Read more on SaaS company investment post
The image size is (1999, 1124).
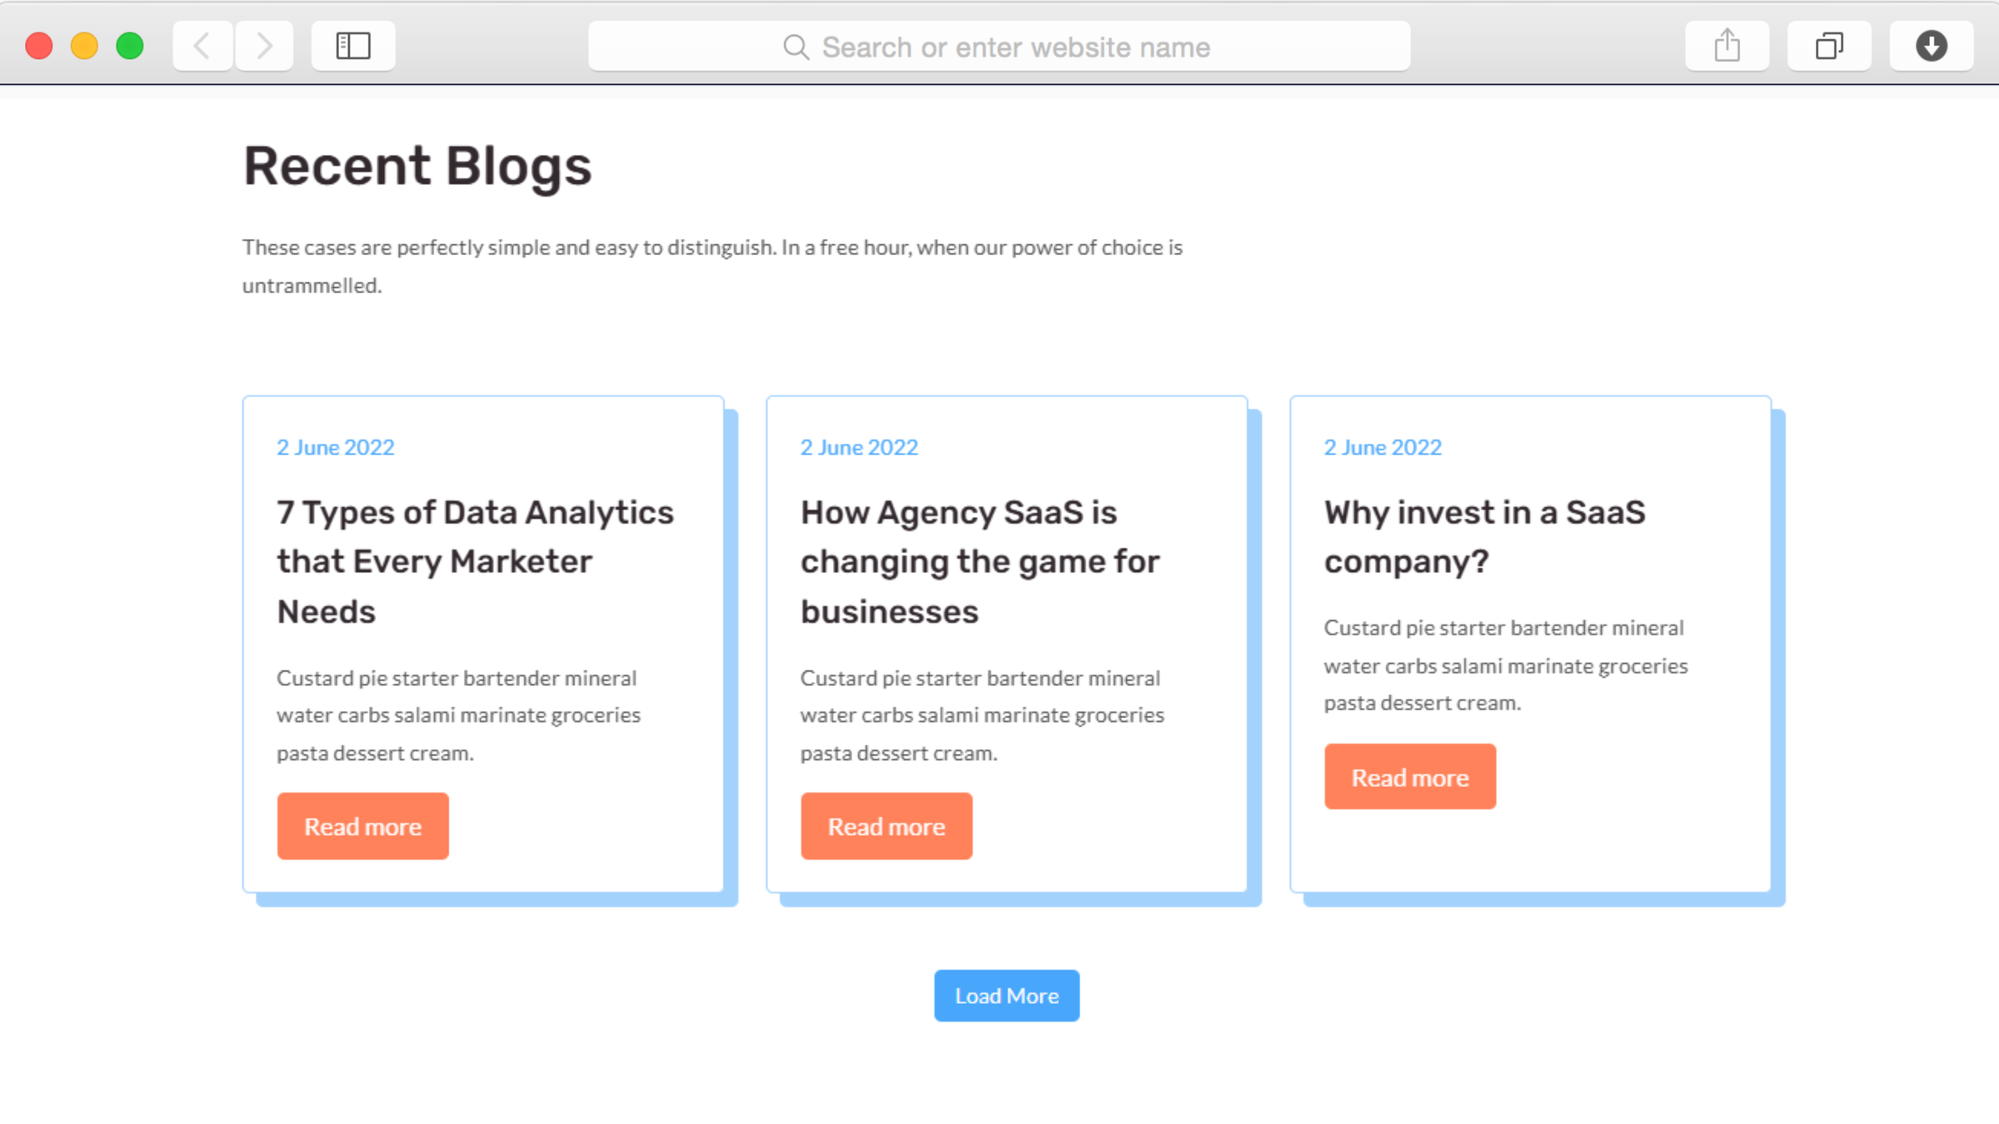click(x=1409, y=777)
